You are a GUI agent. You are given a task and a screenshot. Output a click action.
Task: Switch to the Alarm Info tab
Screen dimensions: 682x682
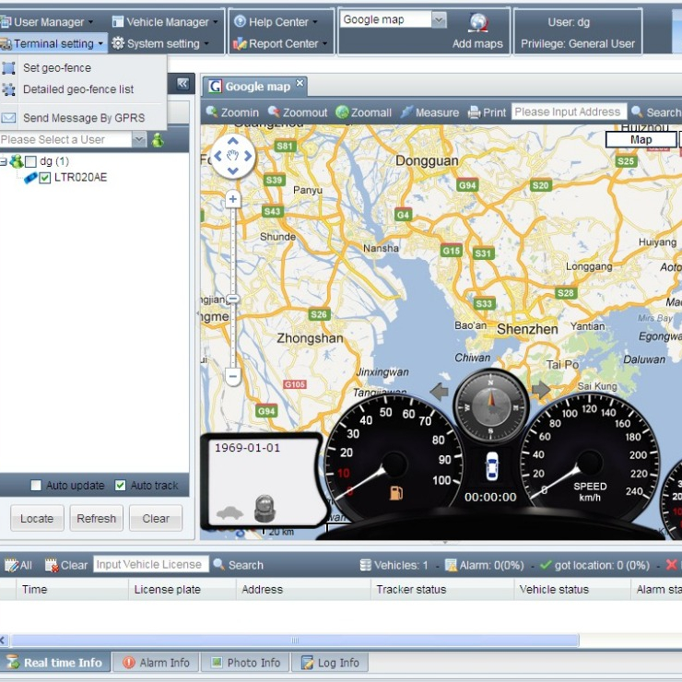[x=156, y=663]
